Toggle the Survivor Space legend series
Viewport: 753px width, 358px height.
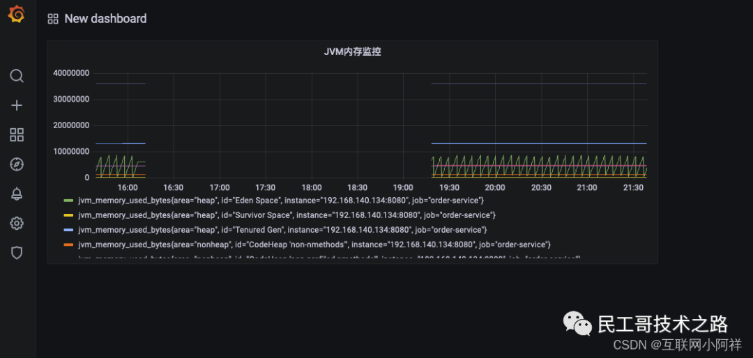point(287,215)
